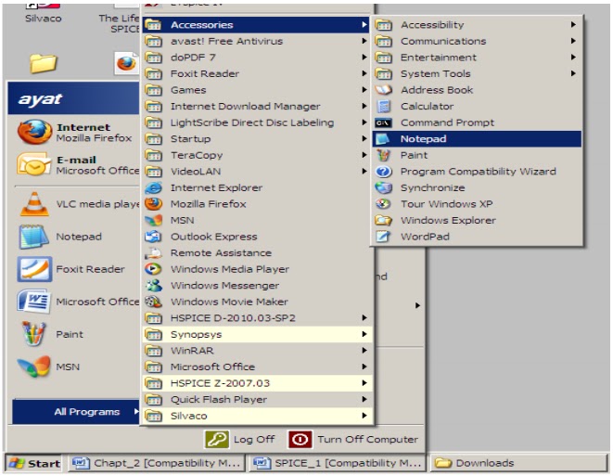
Task: Click Log Off button
Action: pos(239,440)
